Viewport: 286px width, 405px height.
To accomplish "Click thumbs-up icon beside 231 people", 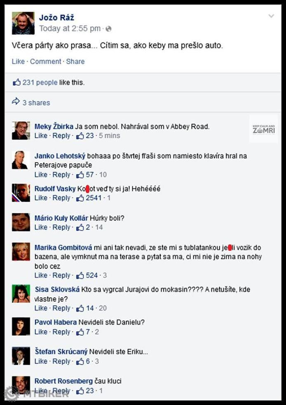I will pos(16,82).
